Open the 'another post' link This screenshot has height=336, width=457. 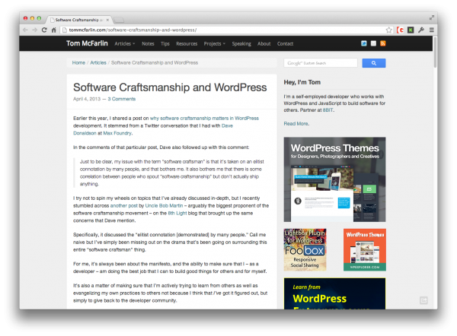(123, 206)
